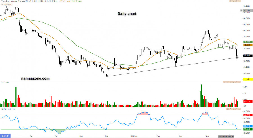
Task: Open RSI panel settings icon
Action: click(x=236, y=109)
